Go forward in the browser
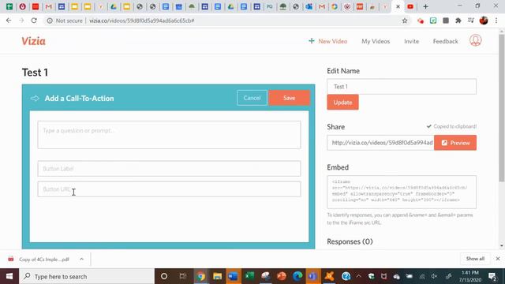The image size is (505, 284). 21,21
